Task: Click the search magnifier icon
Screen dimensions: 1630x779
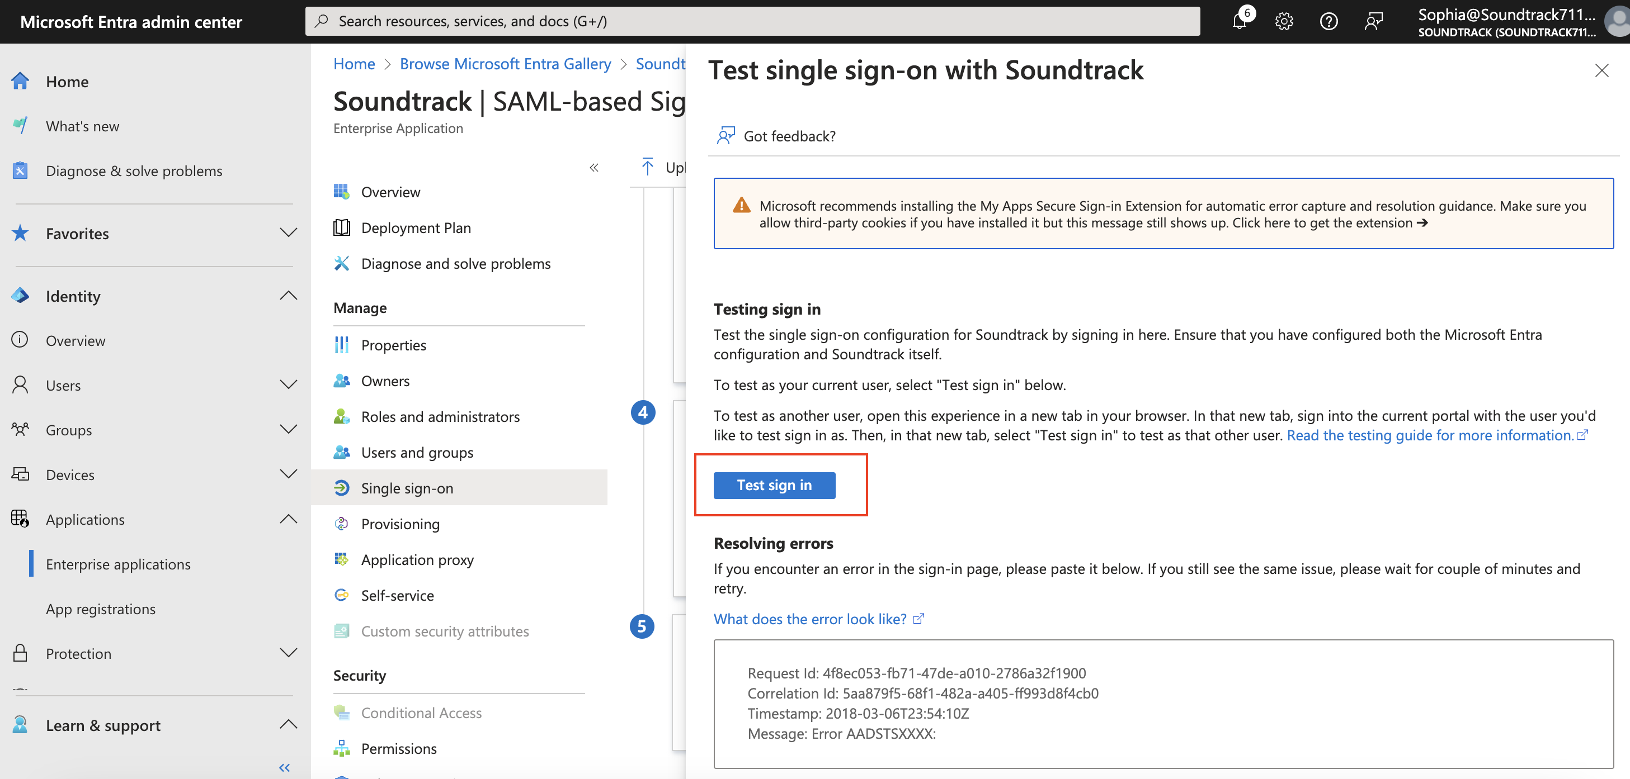Action: pyautogui.click(x=322, y=21)
